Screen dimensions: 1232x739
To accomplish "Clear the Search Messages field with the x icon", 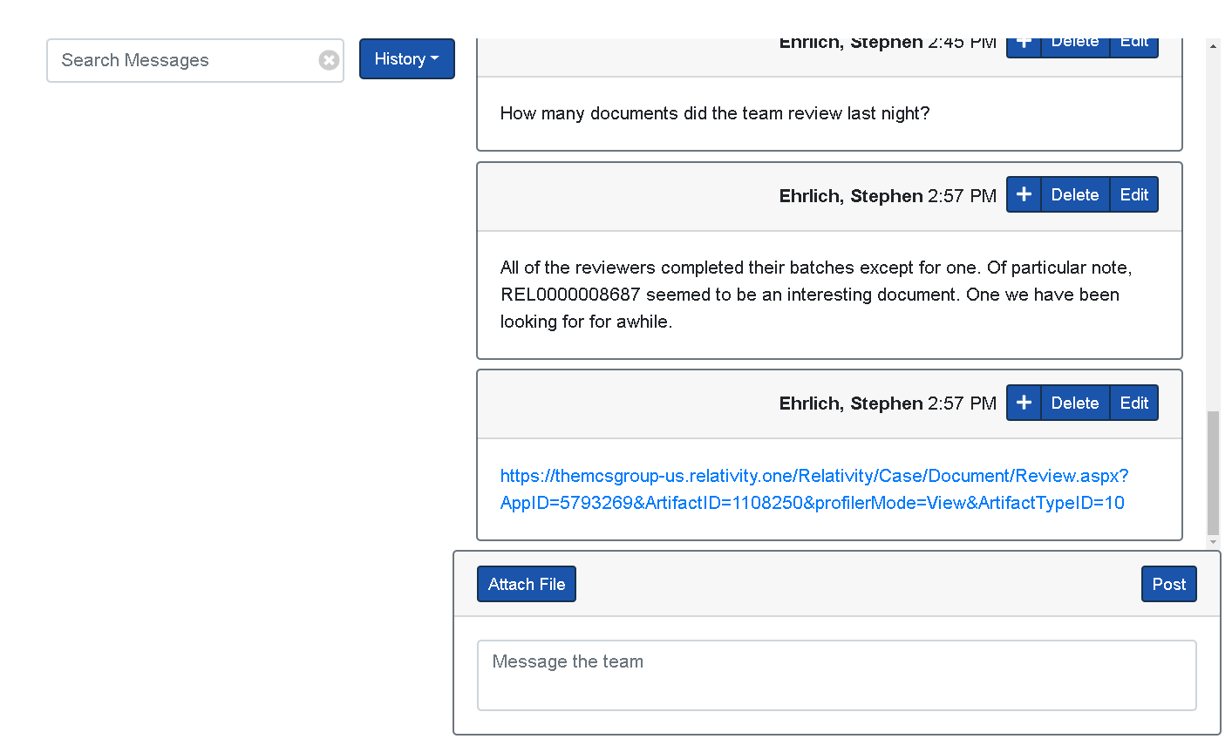I will [329, 60].
